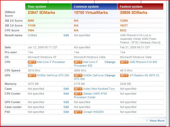The image size is (170, 127).
Task: Open the View More link
Action: click(x=157, y=121)
